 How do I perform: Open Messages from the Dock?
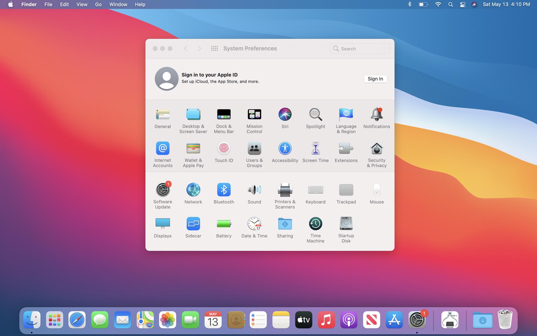(100, 320)
